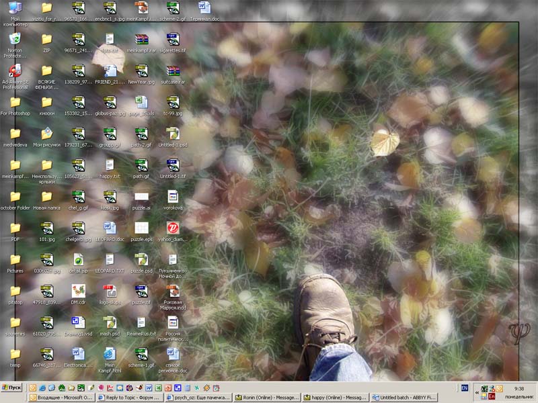The height and width of the screenshot is (403, 538).
Task: Open the For Photoshop folder
Action: (15, 106)
